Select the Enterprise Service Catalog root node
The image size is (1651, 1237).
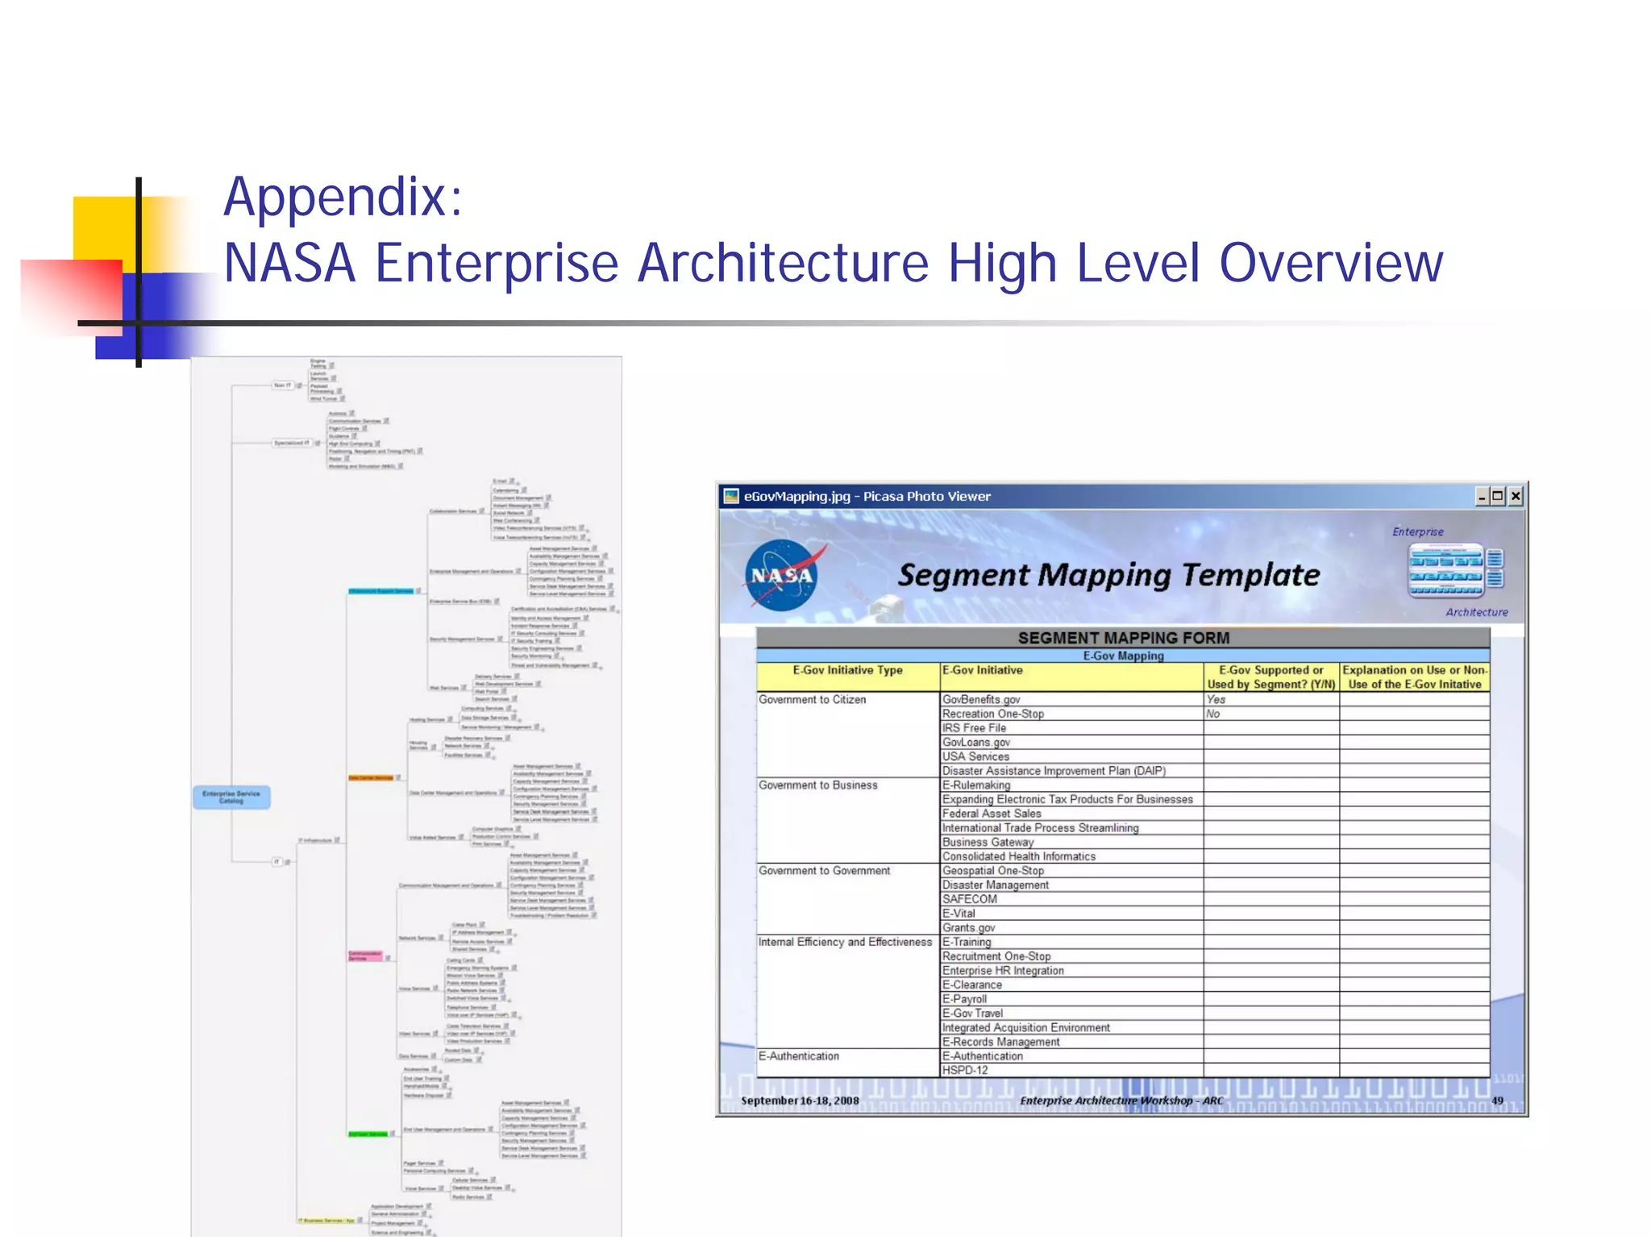point(231,797)
